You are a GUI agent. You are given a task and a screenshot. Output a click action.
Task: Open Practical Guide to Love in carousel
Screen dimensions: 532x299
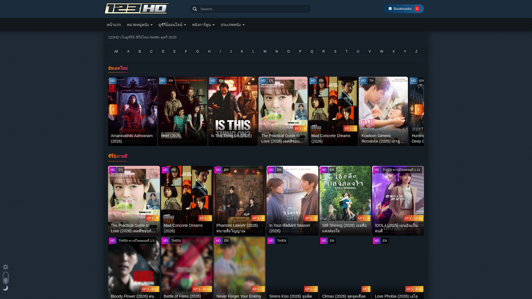pyautogui.click(x=283, y=111)
